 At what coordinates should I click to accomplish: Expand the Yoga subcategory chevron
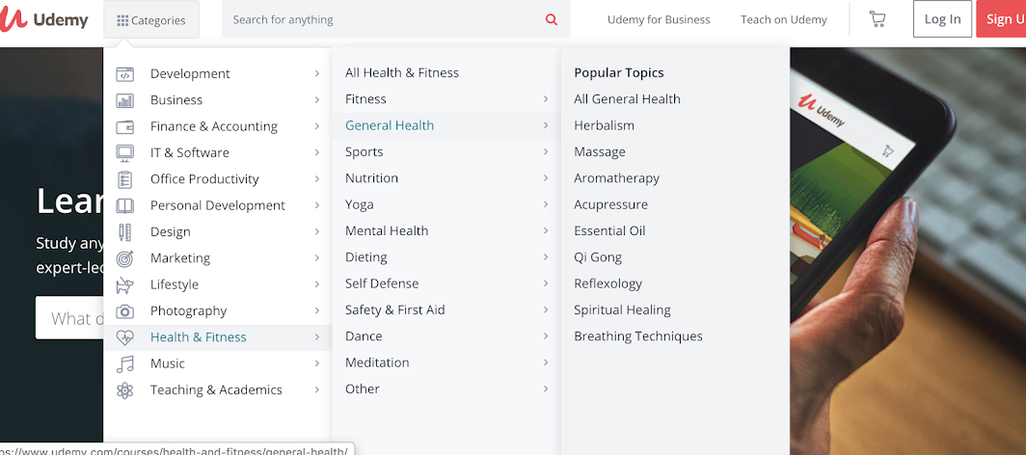coord(545,204)
